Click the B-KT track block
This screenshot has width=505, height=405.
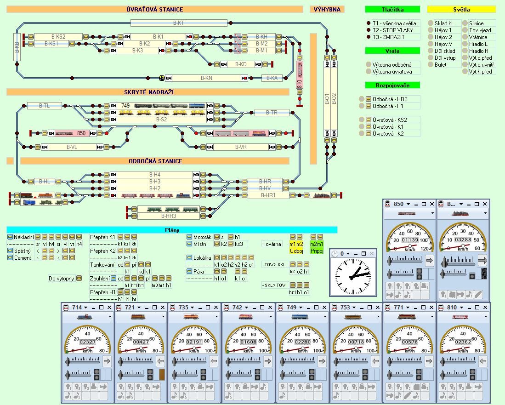tap(179, 23)
